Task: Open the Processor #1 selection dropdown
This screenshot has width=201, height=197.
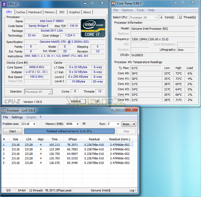Action: click(x=38, y=92)
